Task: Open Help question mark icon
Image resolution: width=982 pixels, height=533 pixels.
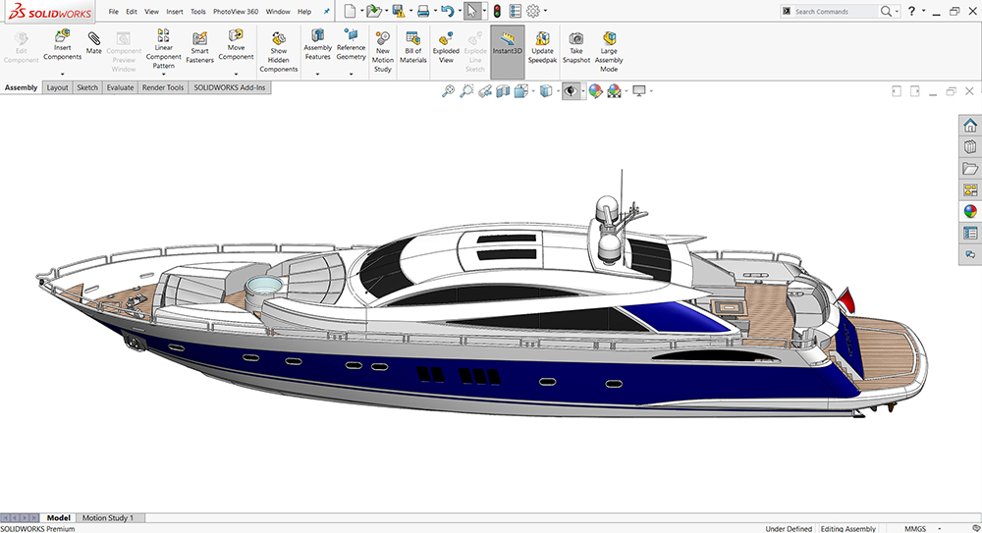Action: (912, 11)
